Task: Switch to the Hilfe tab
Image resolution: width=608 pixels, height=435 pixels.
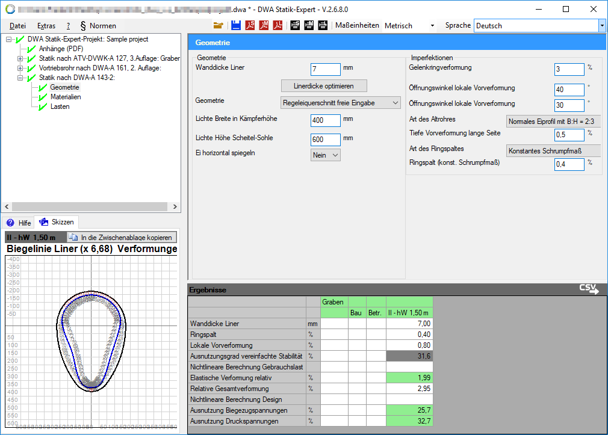Action: click(x=19, y=223)
